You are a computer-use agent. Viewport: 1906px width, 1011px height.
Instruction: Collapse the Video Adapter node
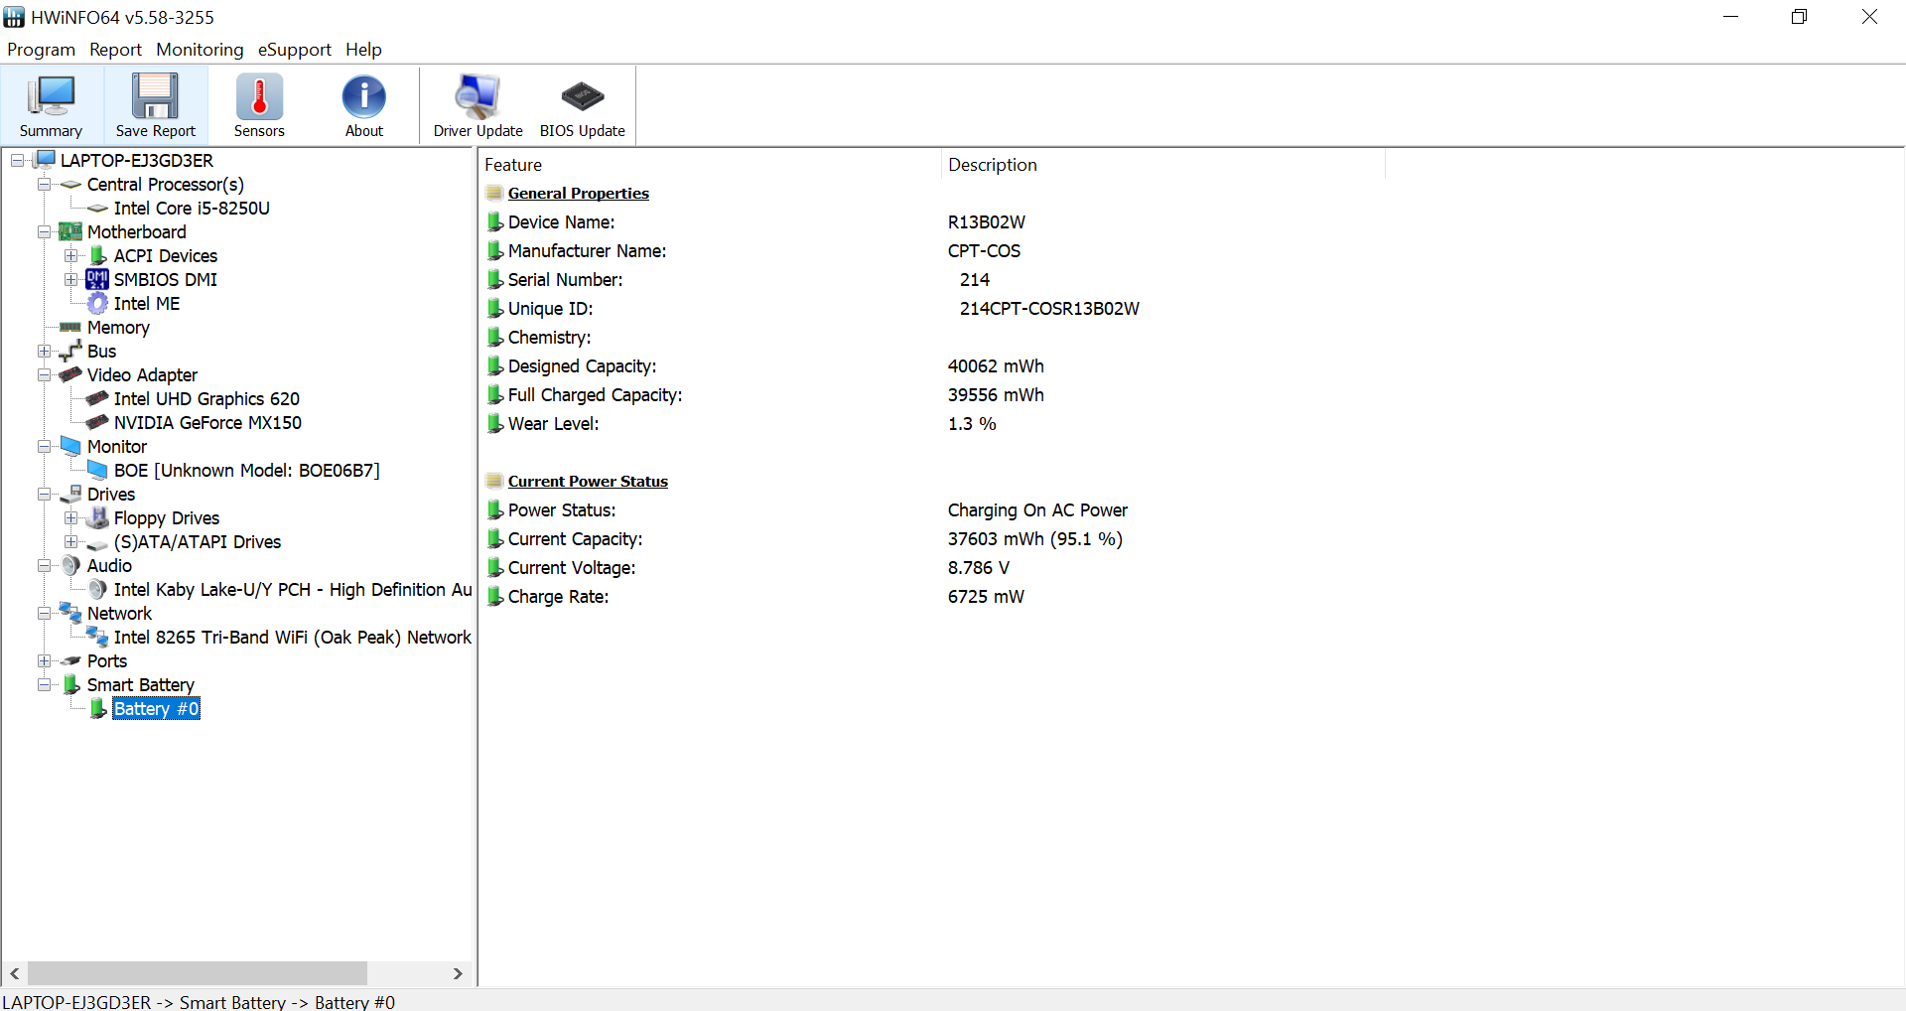(x=44, y=374)
